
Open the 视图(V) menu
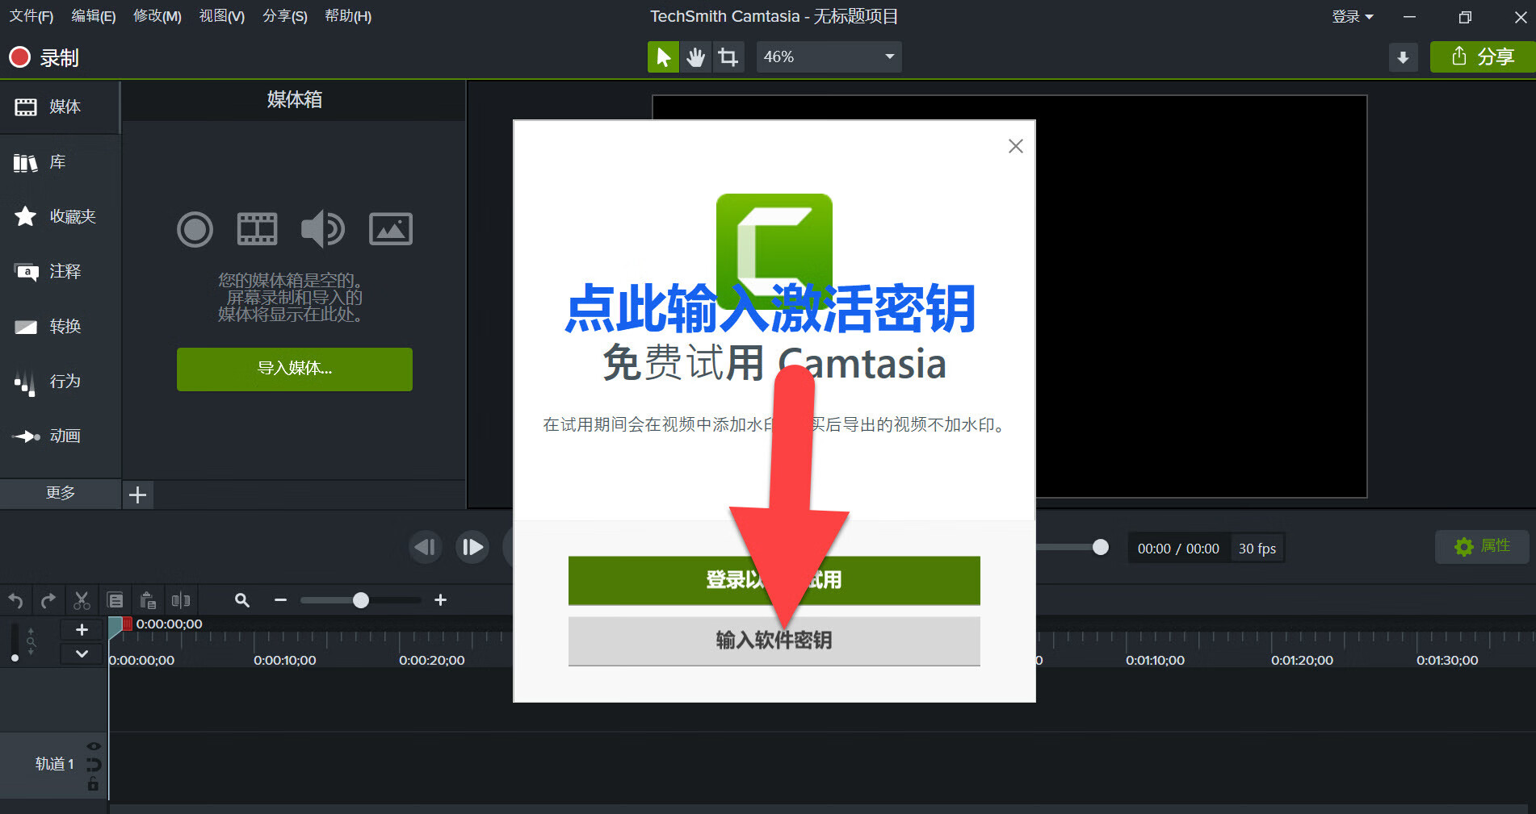click(x=221, y=16)
